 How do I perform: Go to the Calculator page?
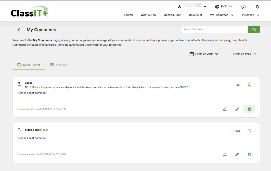click(x=195, y=15)
